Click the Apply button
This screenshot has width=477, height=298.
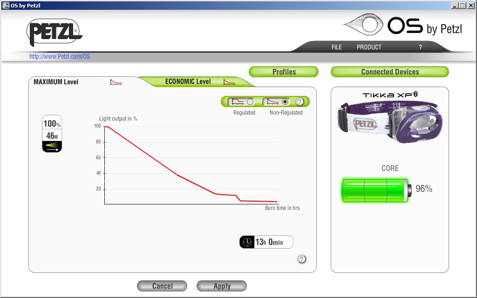pyautogui.click(x=222, y=286)
